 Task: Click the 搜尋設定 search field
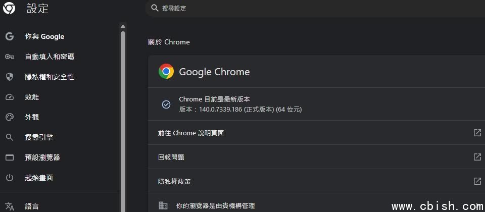[x=315, y=9]
